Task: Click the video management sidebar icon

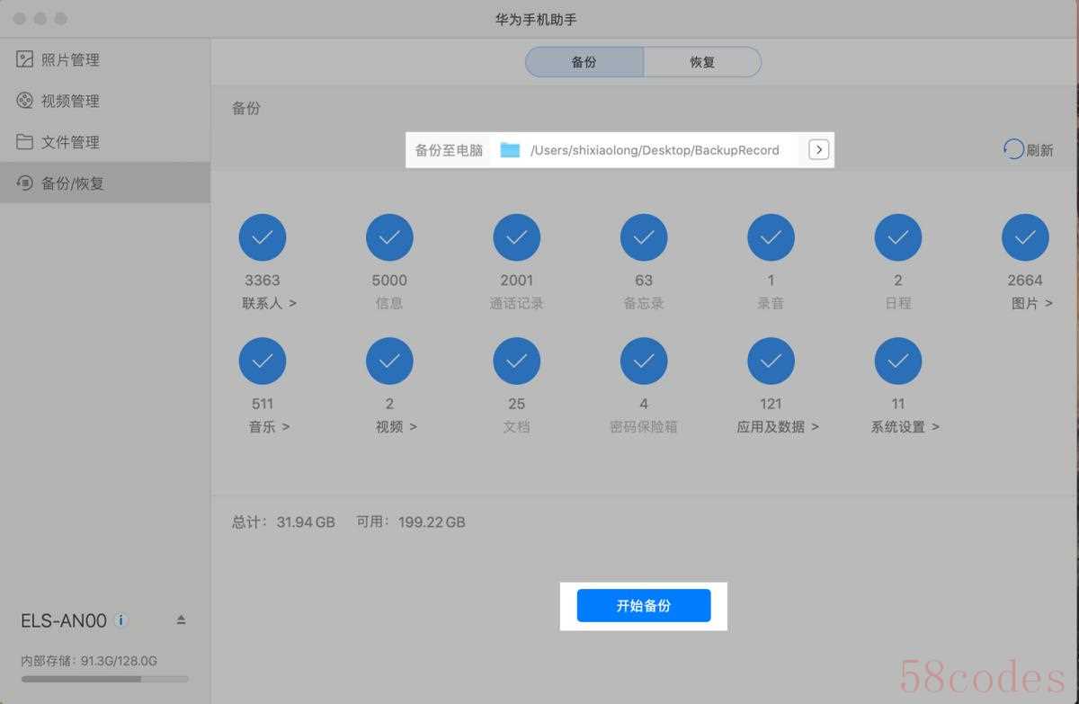Action: click(x=25, y=101)
